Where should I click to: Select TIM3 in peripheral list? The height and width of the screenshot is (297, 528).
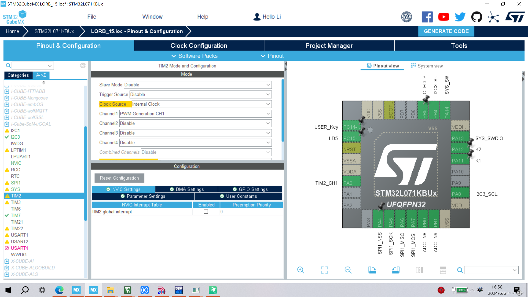(16, 202)
